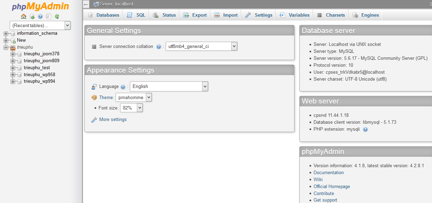Select information_schema database name

(37, 33)
